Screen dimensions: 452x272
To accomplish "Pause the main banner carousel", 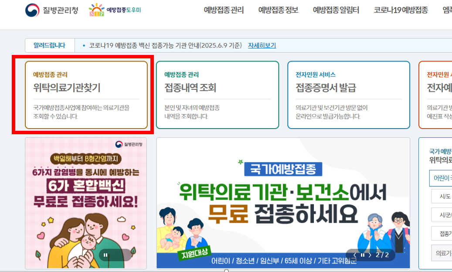I will (x=362, y=255).
